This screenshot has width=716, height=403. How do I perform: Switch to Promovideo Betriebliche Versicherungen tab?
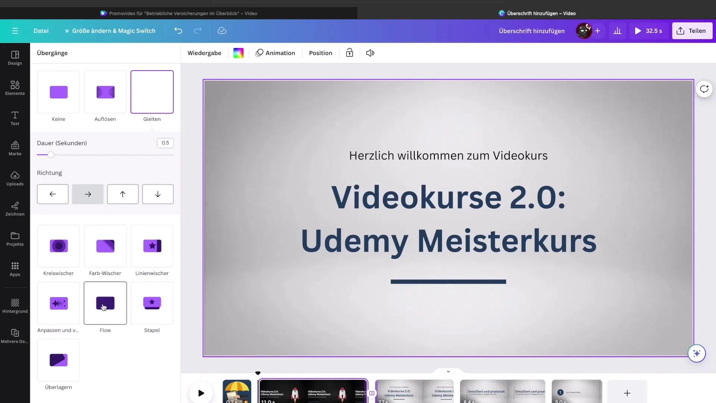click(x=179, y=13)
